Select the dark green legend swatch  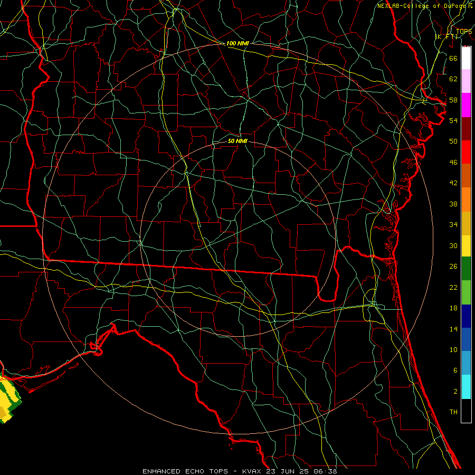(466, 269)
